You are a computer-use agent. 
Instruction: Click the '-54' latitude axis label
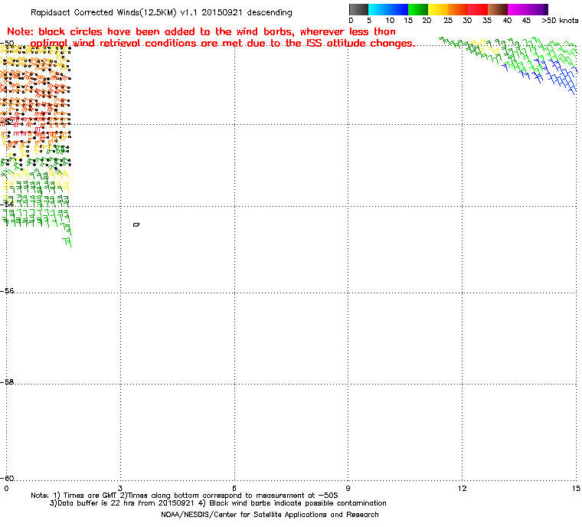pos(7,204)
